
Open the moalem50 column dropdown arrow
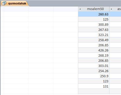(80, 9)
